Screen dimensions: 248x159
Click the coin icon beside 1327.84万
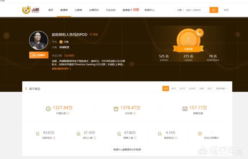(x=48, y=109)
